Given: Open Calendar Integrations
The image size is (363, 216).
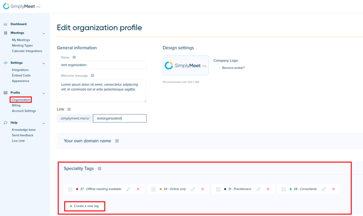Looking at the screenshot, I should coord(27,51).
